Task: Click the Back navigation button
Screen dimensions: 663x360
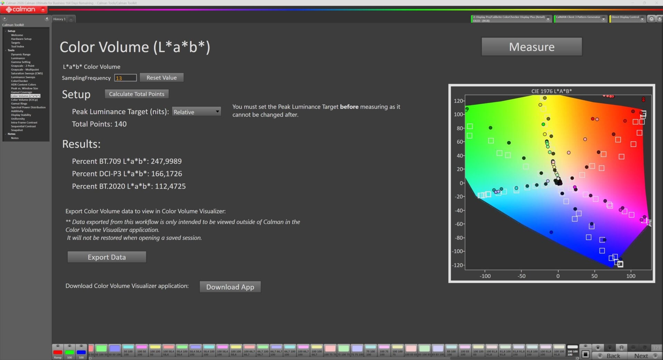Action: click(x=610, y=356)
